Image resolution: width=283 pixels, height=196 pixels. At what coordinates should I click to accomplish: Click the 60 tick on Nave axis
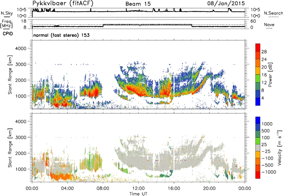253,21
